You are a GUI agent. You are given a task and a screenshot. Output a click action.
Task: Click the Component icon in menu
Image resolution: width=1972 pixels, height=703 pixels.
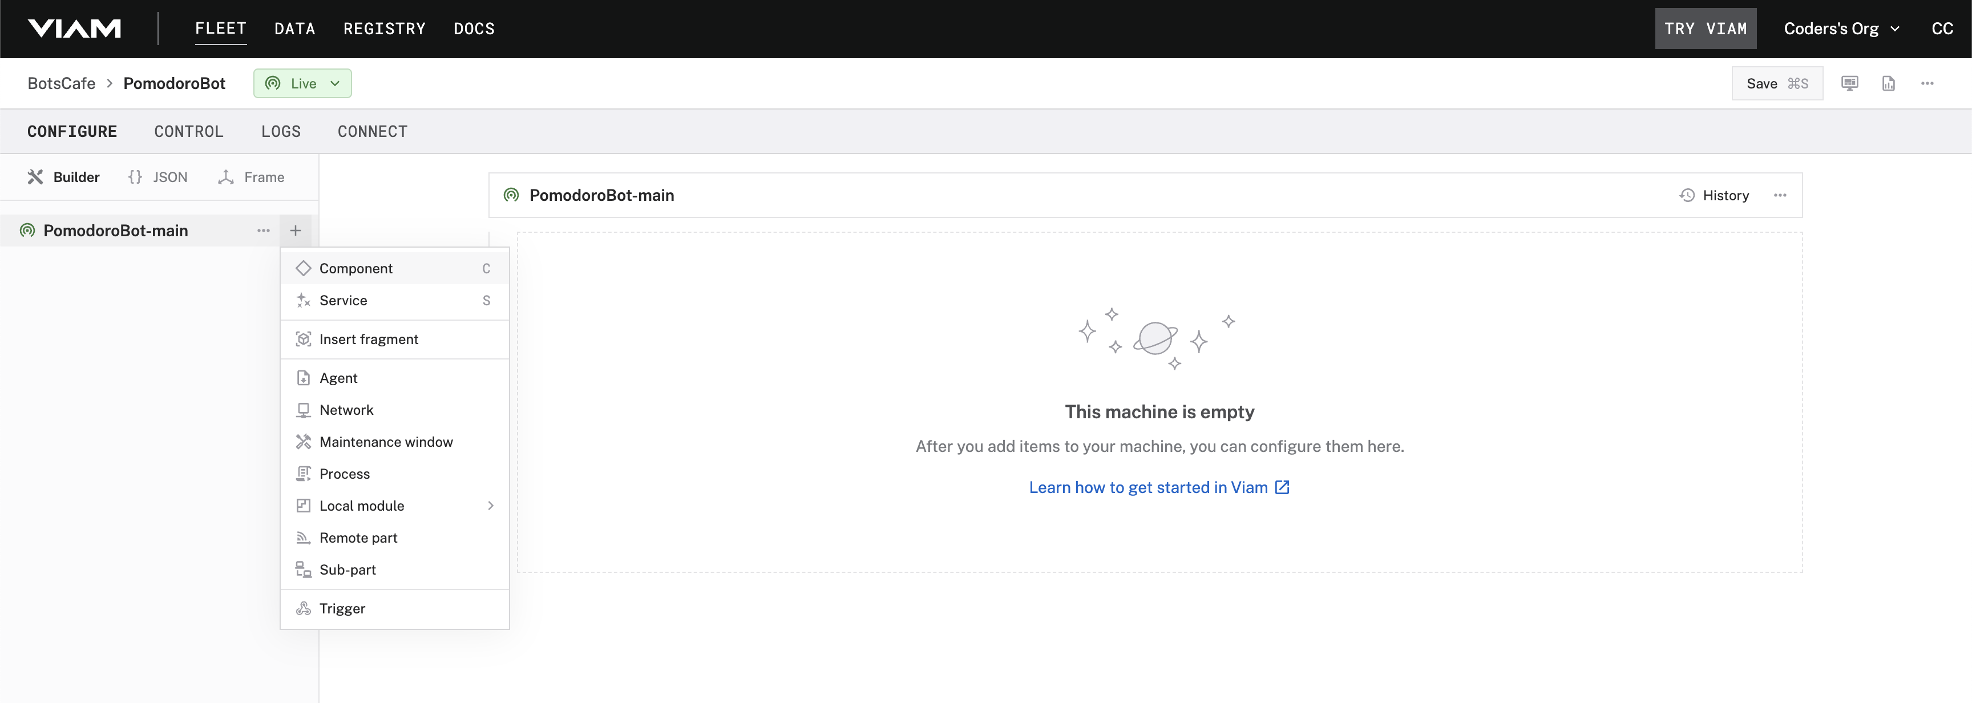[x=302, y=266]
